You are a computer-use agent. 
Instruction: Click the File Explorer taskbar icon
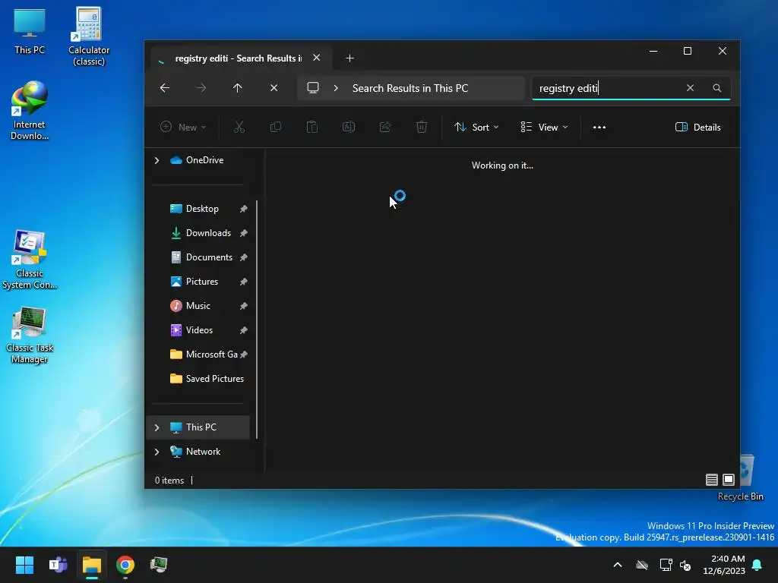point(92,565)
